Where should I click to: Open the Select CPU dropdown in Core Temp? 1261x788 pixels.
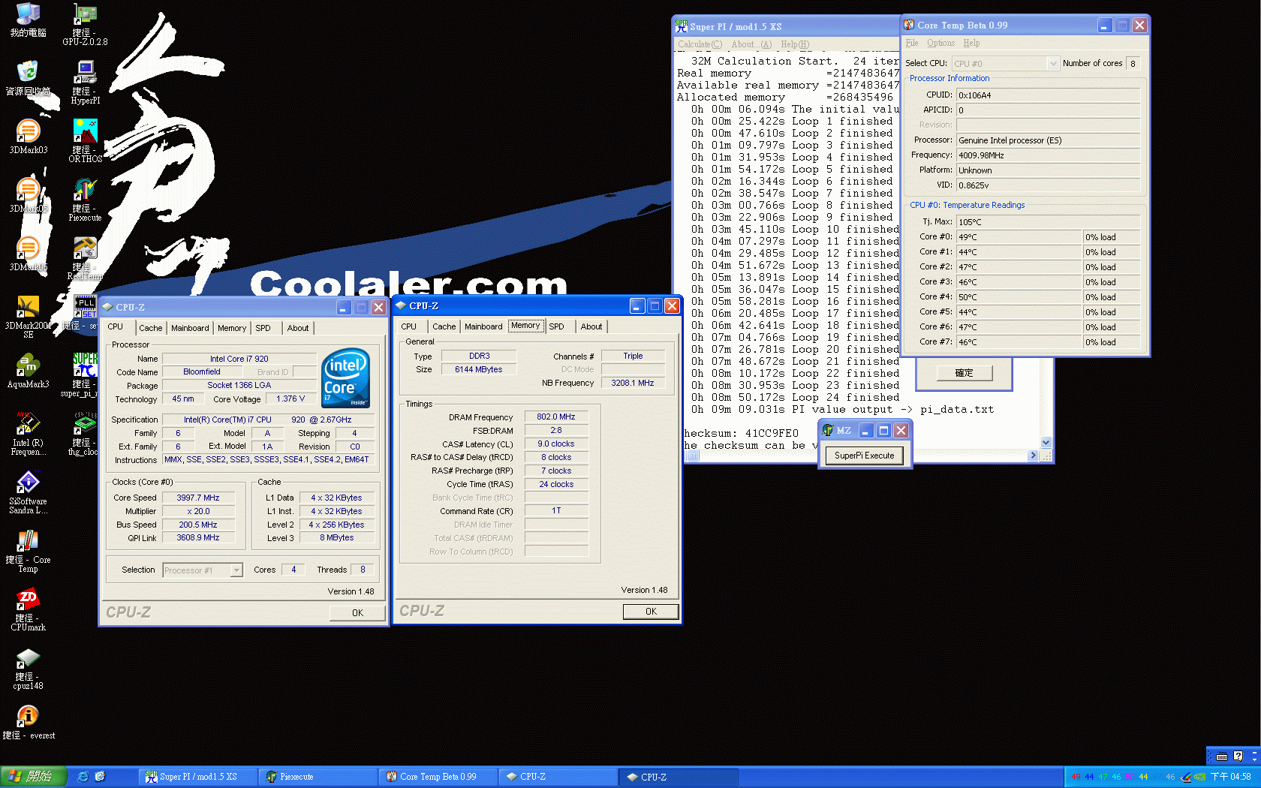coord(1052,64)
